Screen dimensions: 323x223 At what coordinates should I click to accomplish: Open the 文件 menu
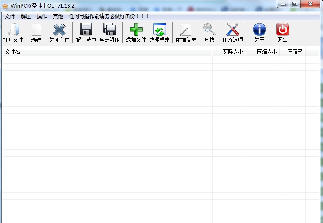tap(10, 16)
